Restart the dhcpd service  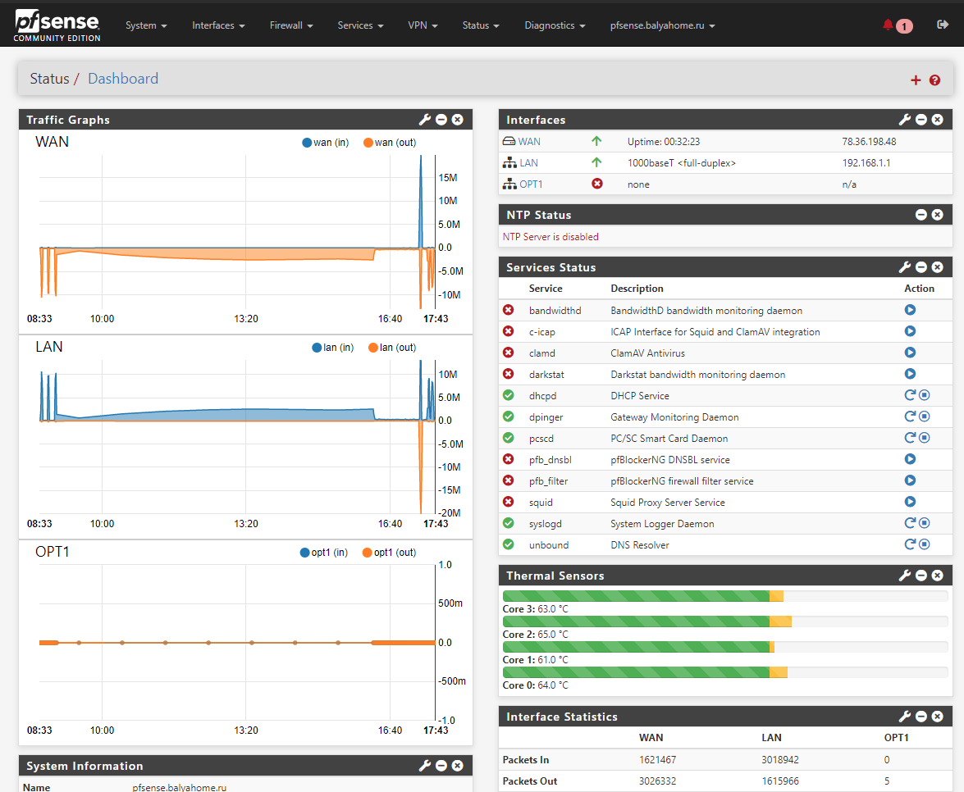coord(909,395)
